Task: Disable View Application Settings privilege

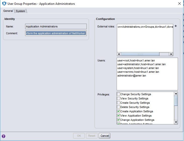Action: point(119,116)
